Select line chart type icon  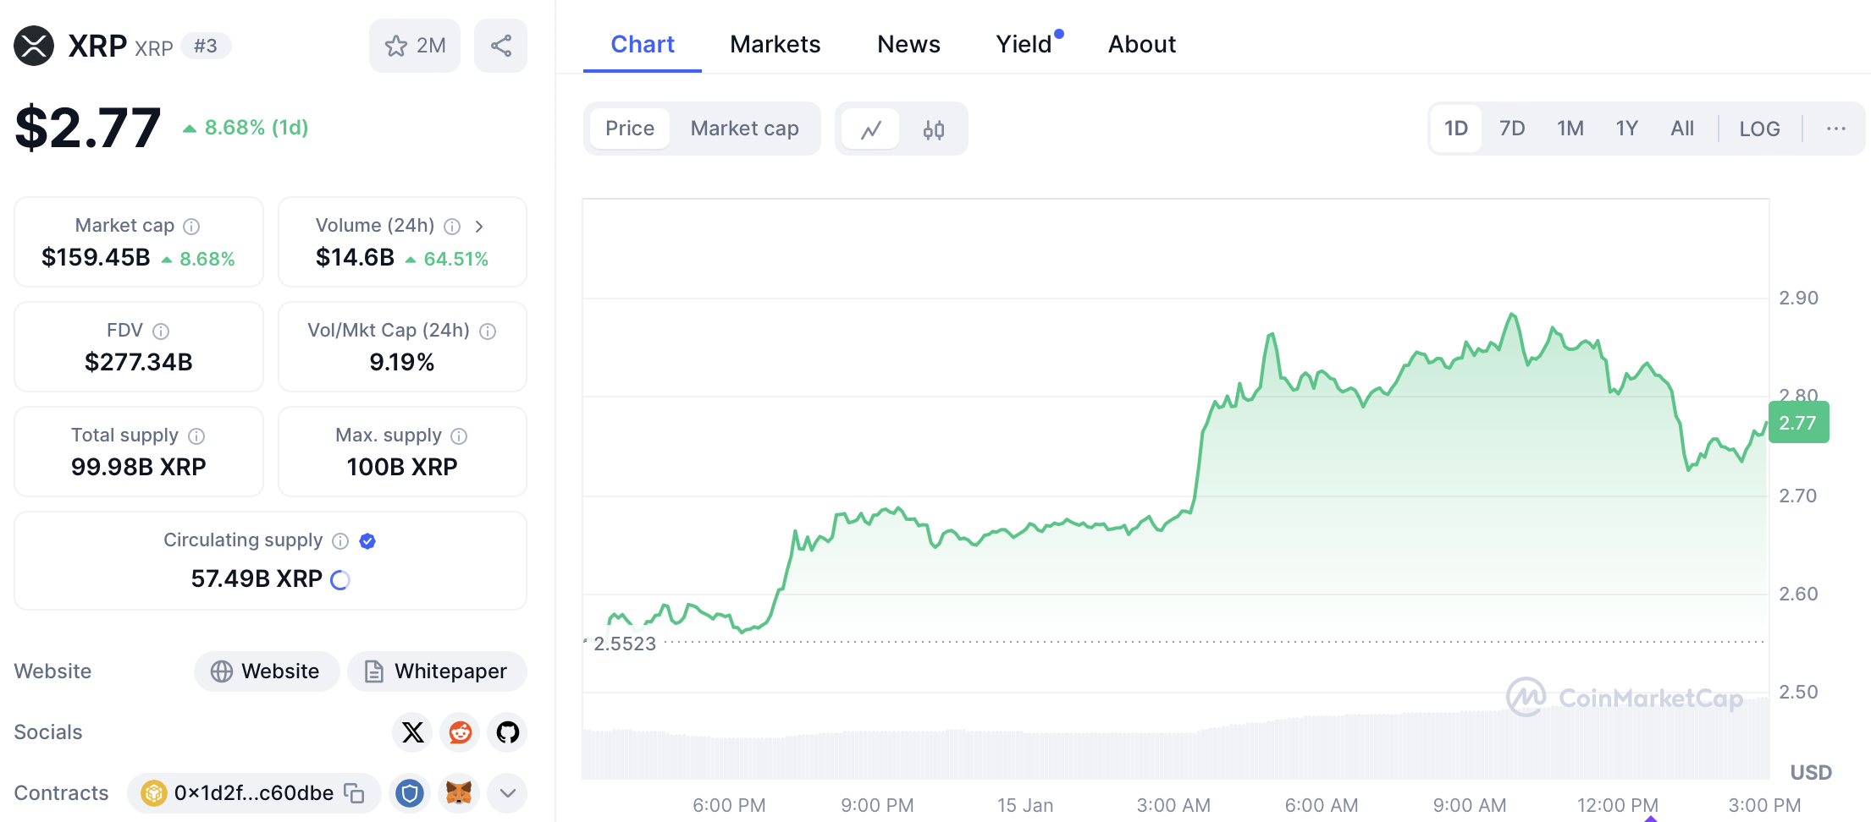(871, 129)
